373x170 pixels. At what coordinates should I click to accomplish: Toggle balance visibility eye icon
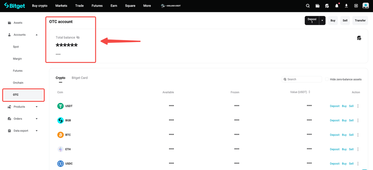click(x=78, y=37)
